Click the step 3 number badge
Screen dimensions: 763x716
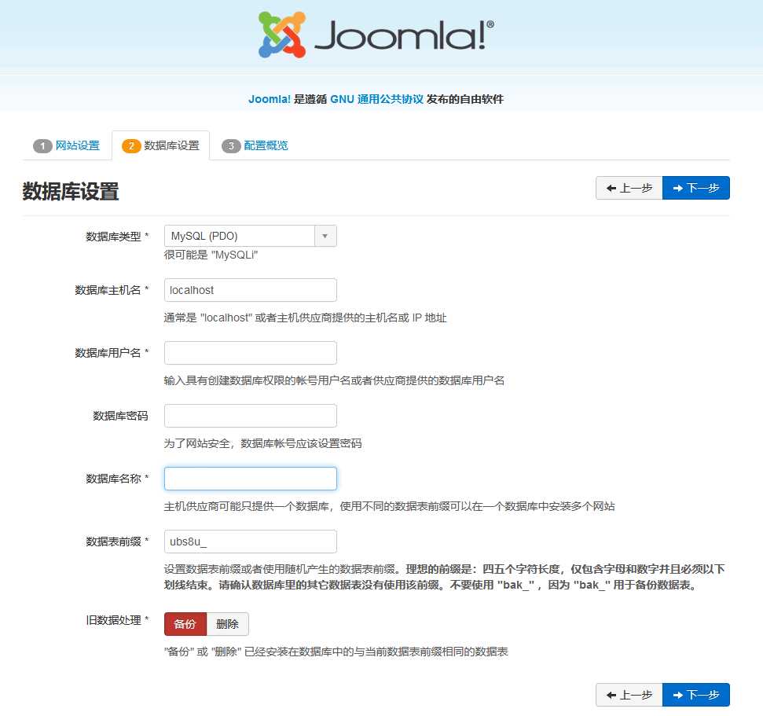231,146
